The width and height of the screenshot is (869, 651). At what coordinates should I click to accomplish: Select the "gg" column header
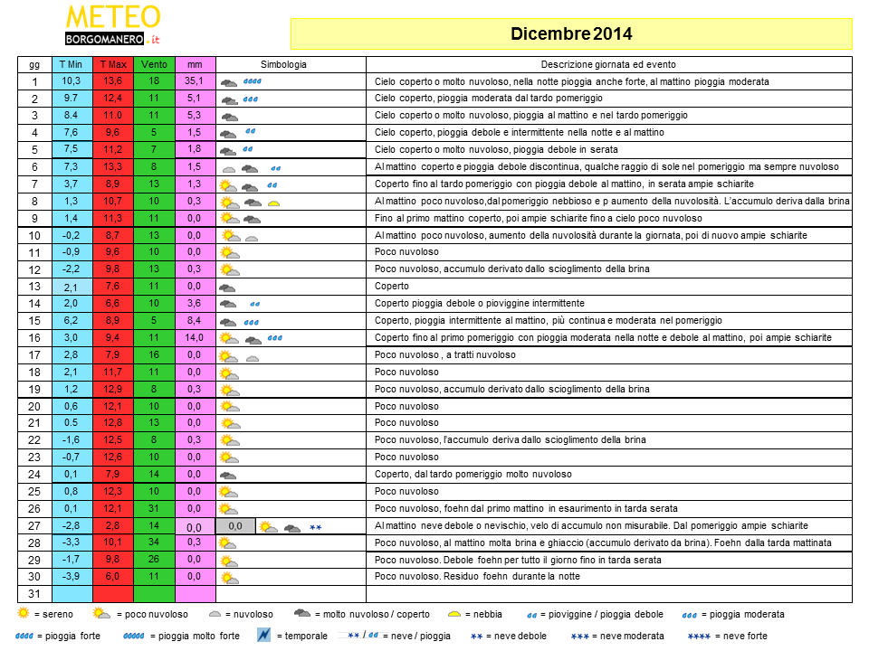[x=34, y=64]
